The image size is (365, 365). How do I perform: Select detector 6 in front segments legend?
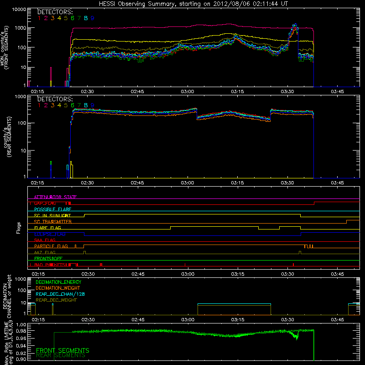[x=73, y=18]
